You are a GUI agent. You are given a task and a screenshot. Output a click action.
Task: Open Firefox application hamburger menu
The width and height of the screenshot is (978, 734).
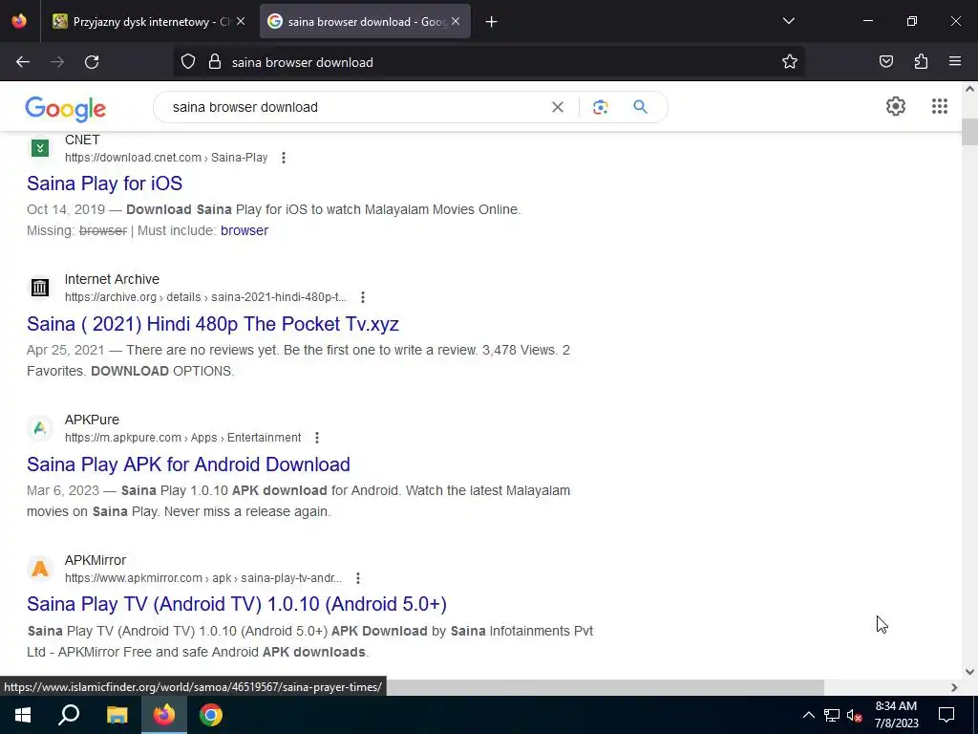[x=955, y=62]
